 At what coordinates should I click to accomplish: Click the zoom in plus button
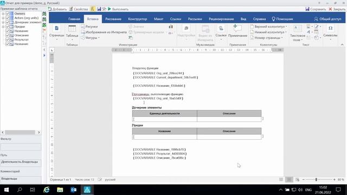(334, 180)
